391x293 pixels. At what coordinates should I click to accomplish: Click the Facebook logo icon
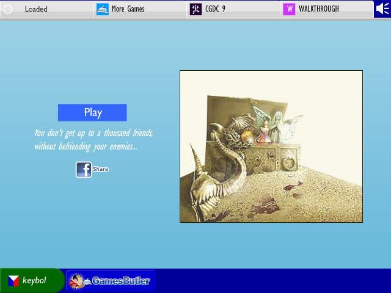pyautogui.click(x=84, y=170)
